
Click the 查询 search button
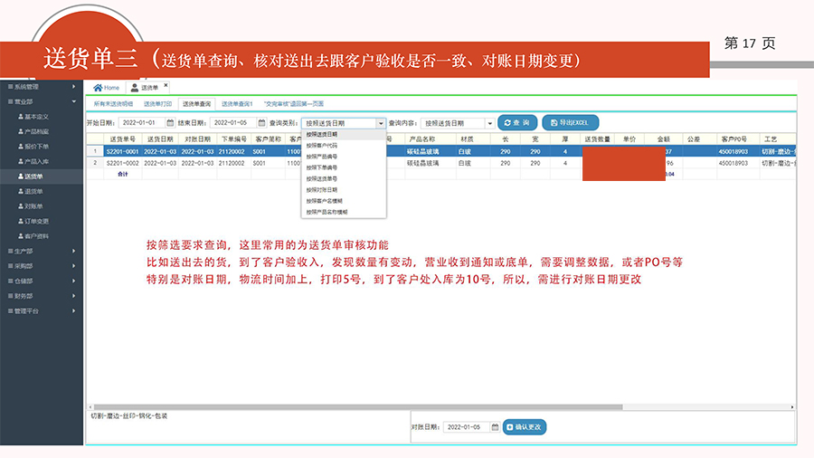517,122
